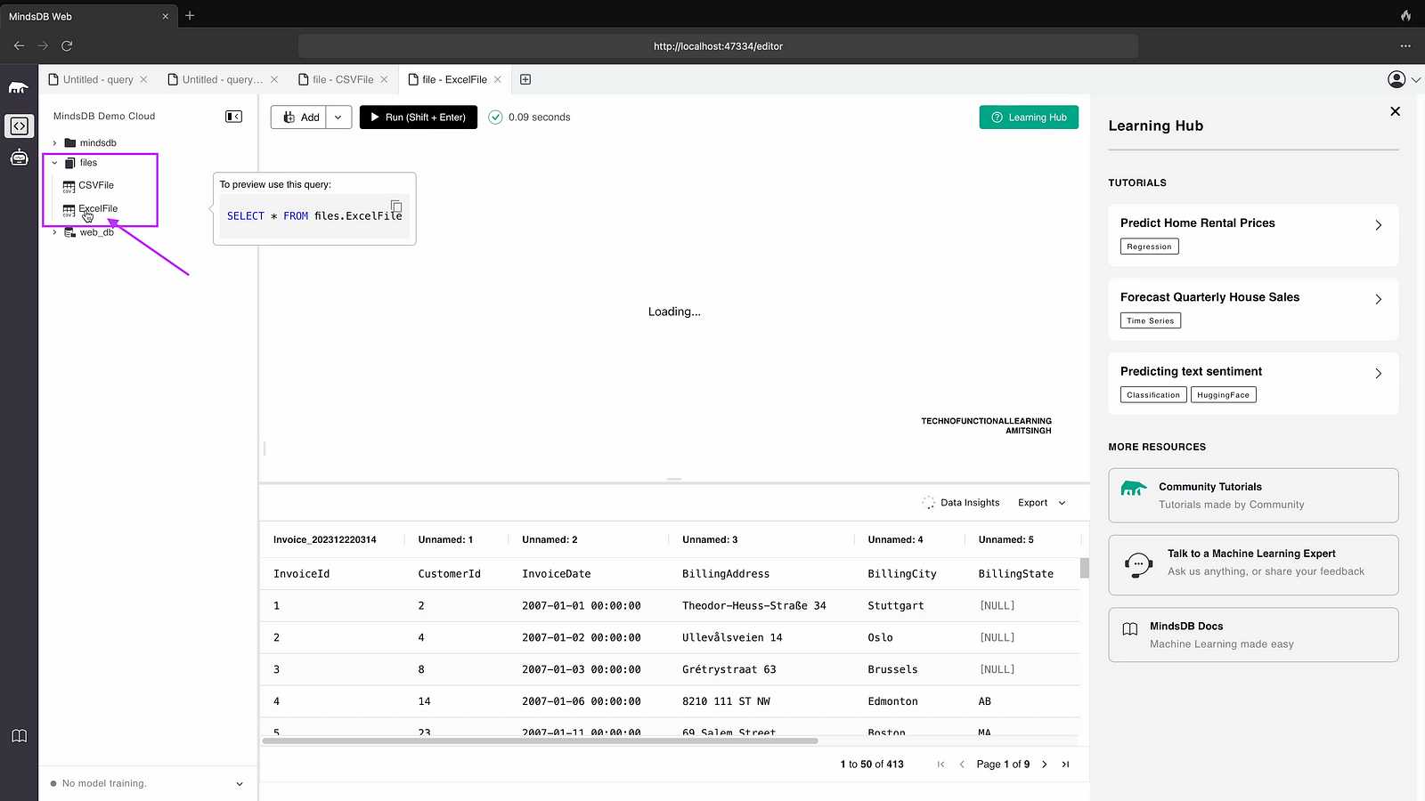Viewport: 1425px width, 801px height.
Task: Expand the mindsdb folder tree
Action: coord(55,143)
